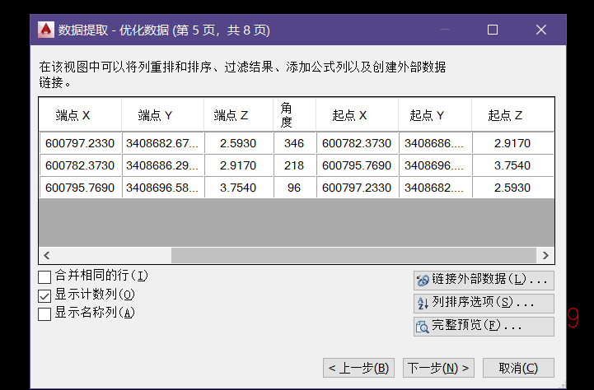Image resolution: width=594 pixels, height=390 pixels.
Task: Go to next step with 下一步 button
Action: [438, 368]
